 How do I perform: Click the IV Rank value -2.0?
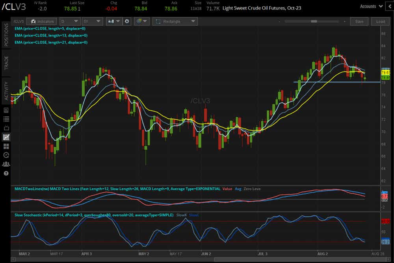point(42,9)
